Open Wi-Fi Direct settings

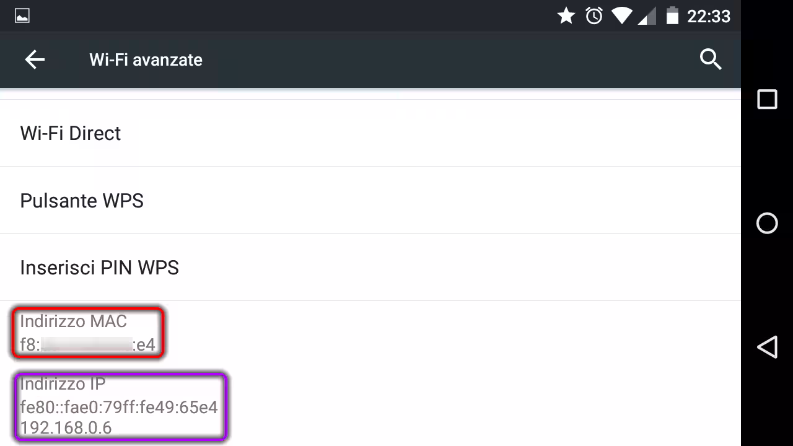click(x=70, y=133)
